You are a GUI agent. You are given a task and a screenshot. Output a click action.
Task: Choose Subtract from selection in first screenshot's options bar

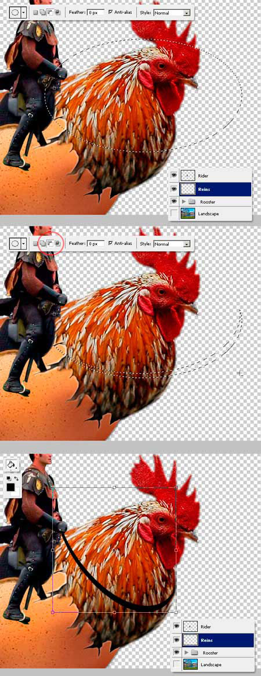click(x=50, y=13)
